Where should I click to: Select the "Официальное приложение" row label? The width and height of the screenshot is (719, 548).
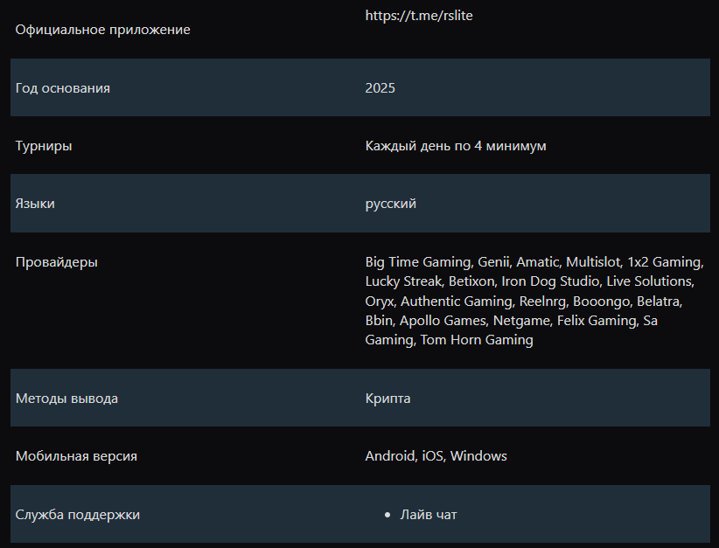(x=102, y=30)
